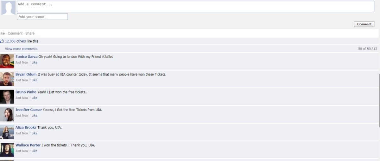This screenshot has width=380, height=161.
Task: Open Eunice Garza's profile picture
Action: click(7, 61)
